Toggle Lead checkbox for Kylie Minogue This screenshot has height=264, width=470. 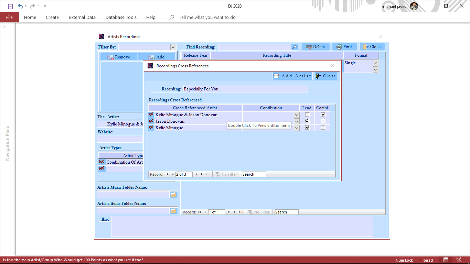pyautogui.click(x=307, y=128)
